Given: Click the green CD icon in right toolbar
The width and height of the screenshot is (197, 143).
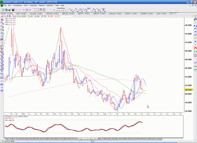Looking at the screenshot, I should (x=195, y=70).
